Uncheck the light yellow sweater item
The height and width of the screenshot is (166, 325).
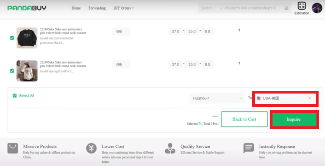click(x=12, y=71)
